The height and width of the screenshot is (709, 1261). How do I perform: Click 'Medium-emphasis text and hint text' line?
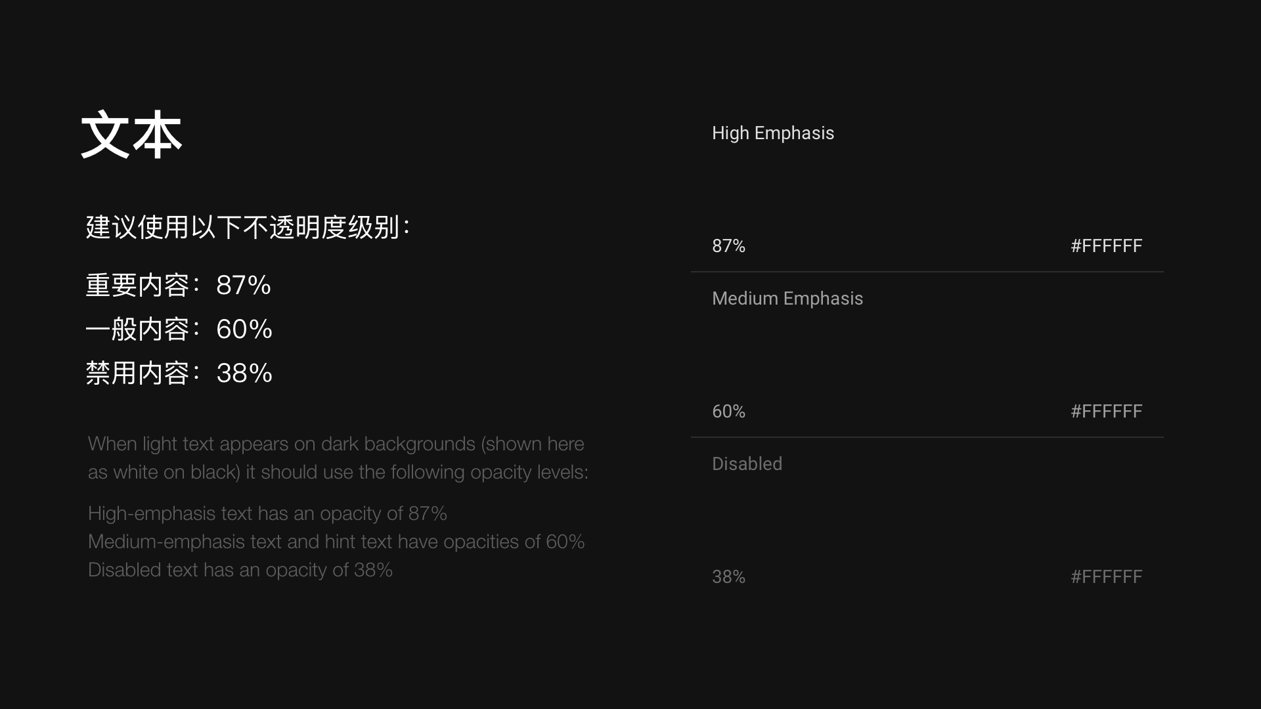(x=336, y=542)
